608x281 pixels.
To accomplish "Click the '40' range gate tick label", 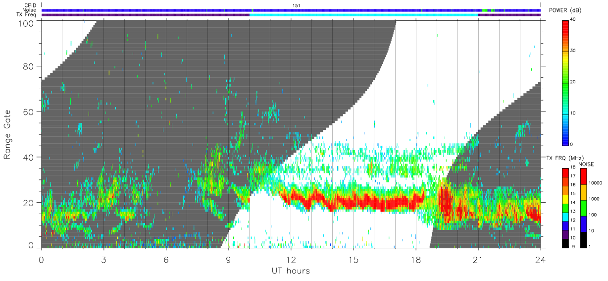I will (x=29, y=158).
